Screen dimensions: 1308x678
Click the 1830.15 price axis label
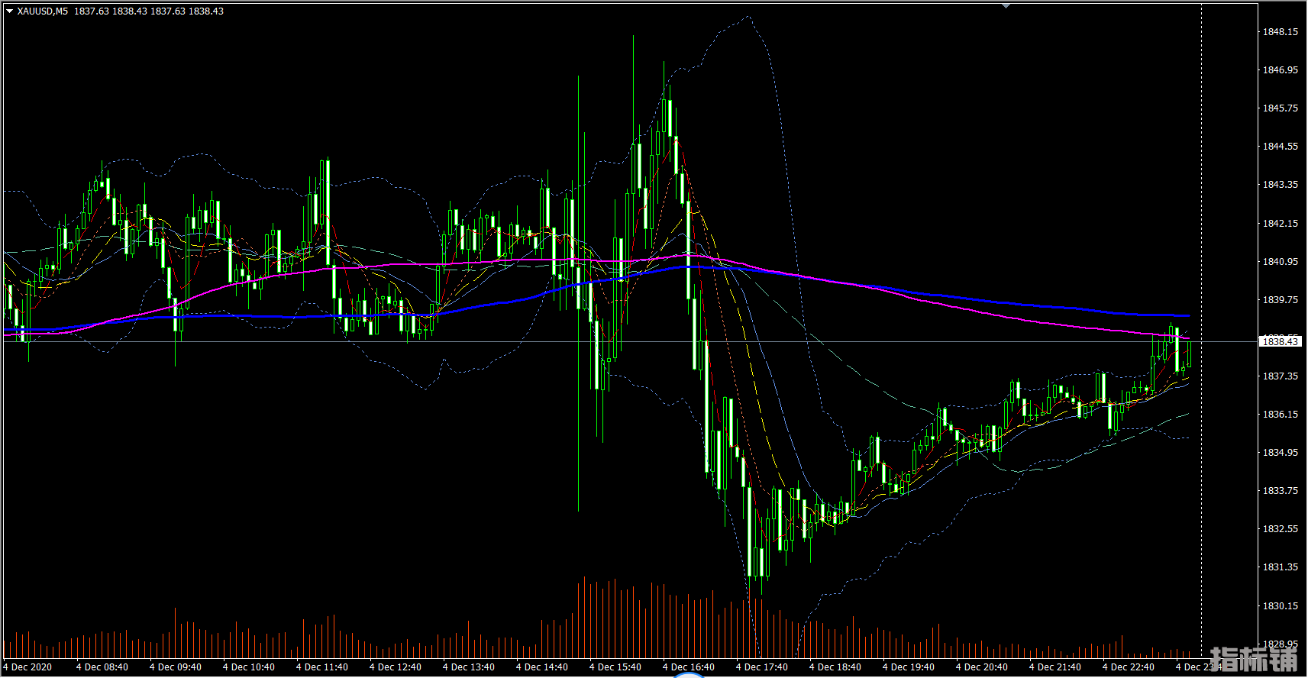coord(1281,605)
